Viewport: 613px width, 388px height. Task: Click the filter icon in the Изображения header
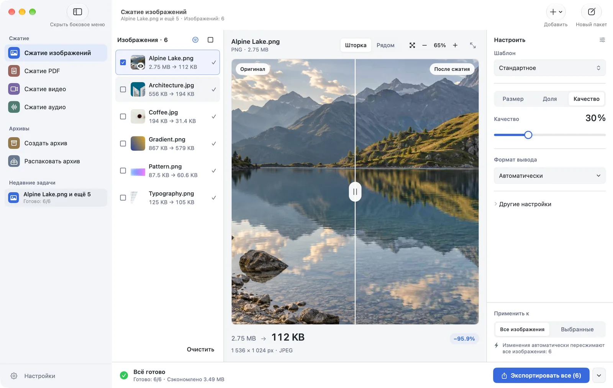(195, 40)
